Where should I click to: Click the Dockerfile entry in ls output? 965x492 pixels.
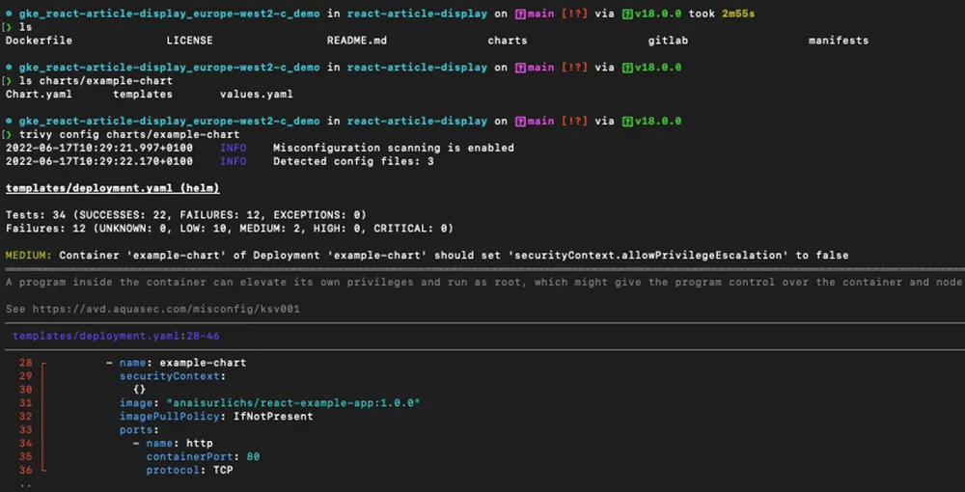click(x=39, y=41)
